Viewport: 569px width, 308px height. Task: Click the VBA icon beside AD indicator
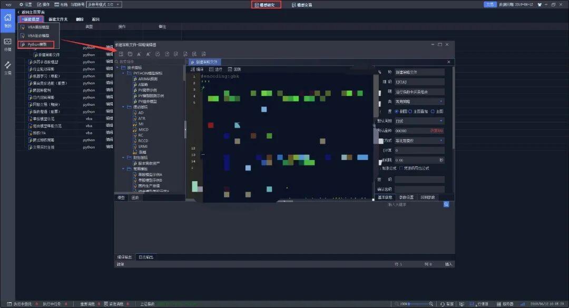click(135, 113)
